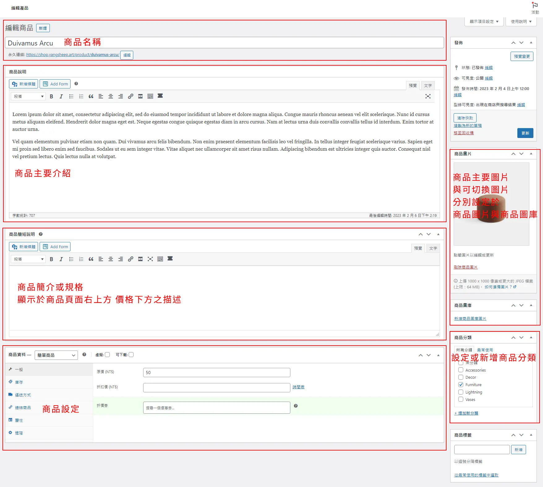Click help icon beside 折價券 field
The height and width of the screenshot is (487, 543).
tap(296, 406)
